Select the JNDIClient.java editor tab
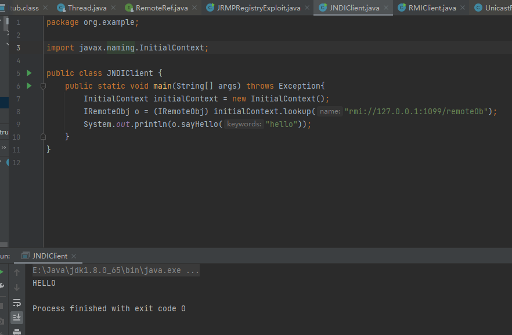Viewport: 512px width, 335px height. [354, 8]
